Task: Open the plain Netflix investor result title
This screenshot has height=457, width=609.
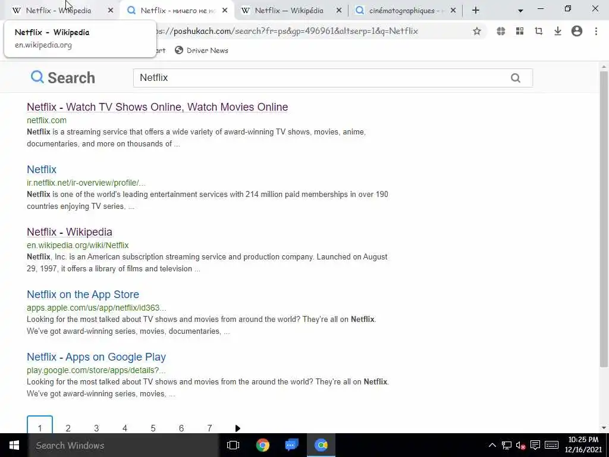Action: pos(42,170)
